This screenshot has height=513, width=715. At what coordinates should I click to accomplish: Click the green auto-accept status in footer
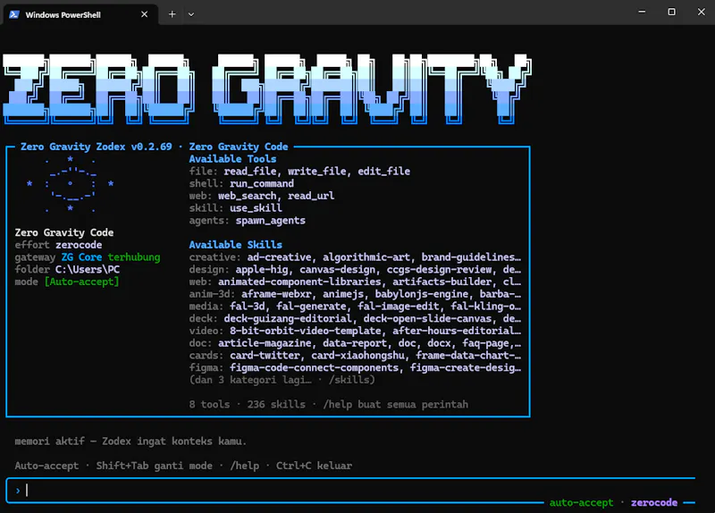[x=581, y=502]
